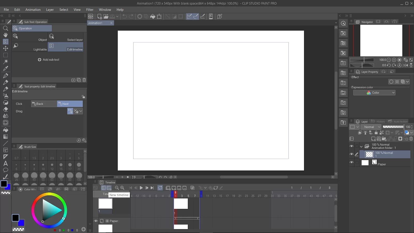The height and width of the screenshot is (233, 414).
Task: Toggle visibility of the Paper layer
Action: pyautogui.click(x=352, y=163)
